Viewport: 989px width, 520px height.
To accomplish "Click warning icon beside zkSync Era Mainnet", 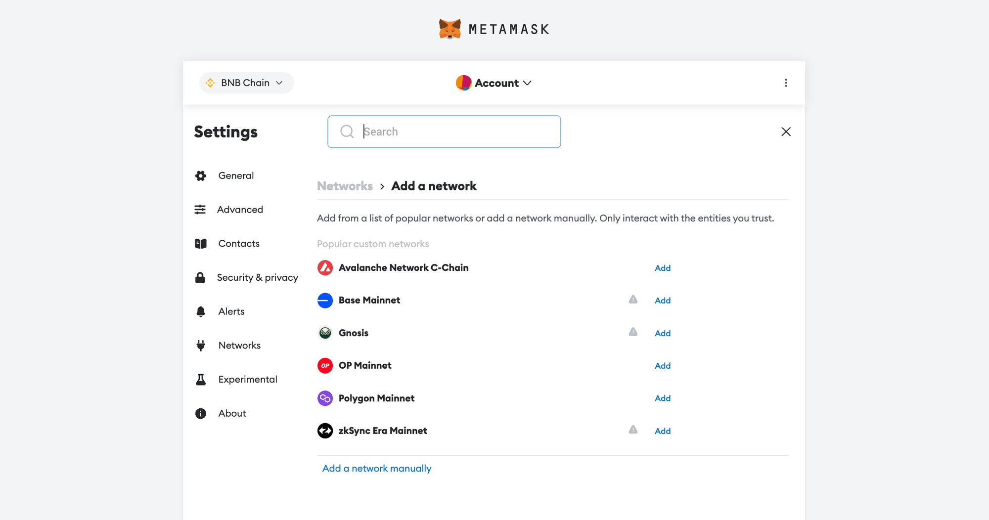I will (x=633, y=430).
